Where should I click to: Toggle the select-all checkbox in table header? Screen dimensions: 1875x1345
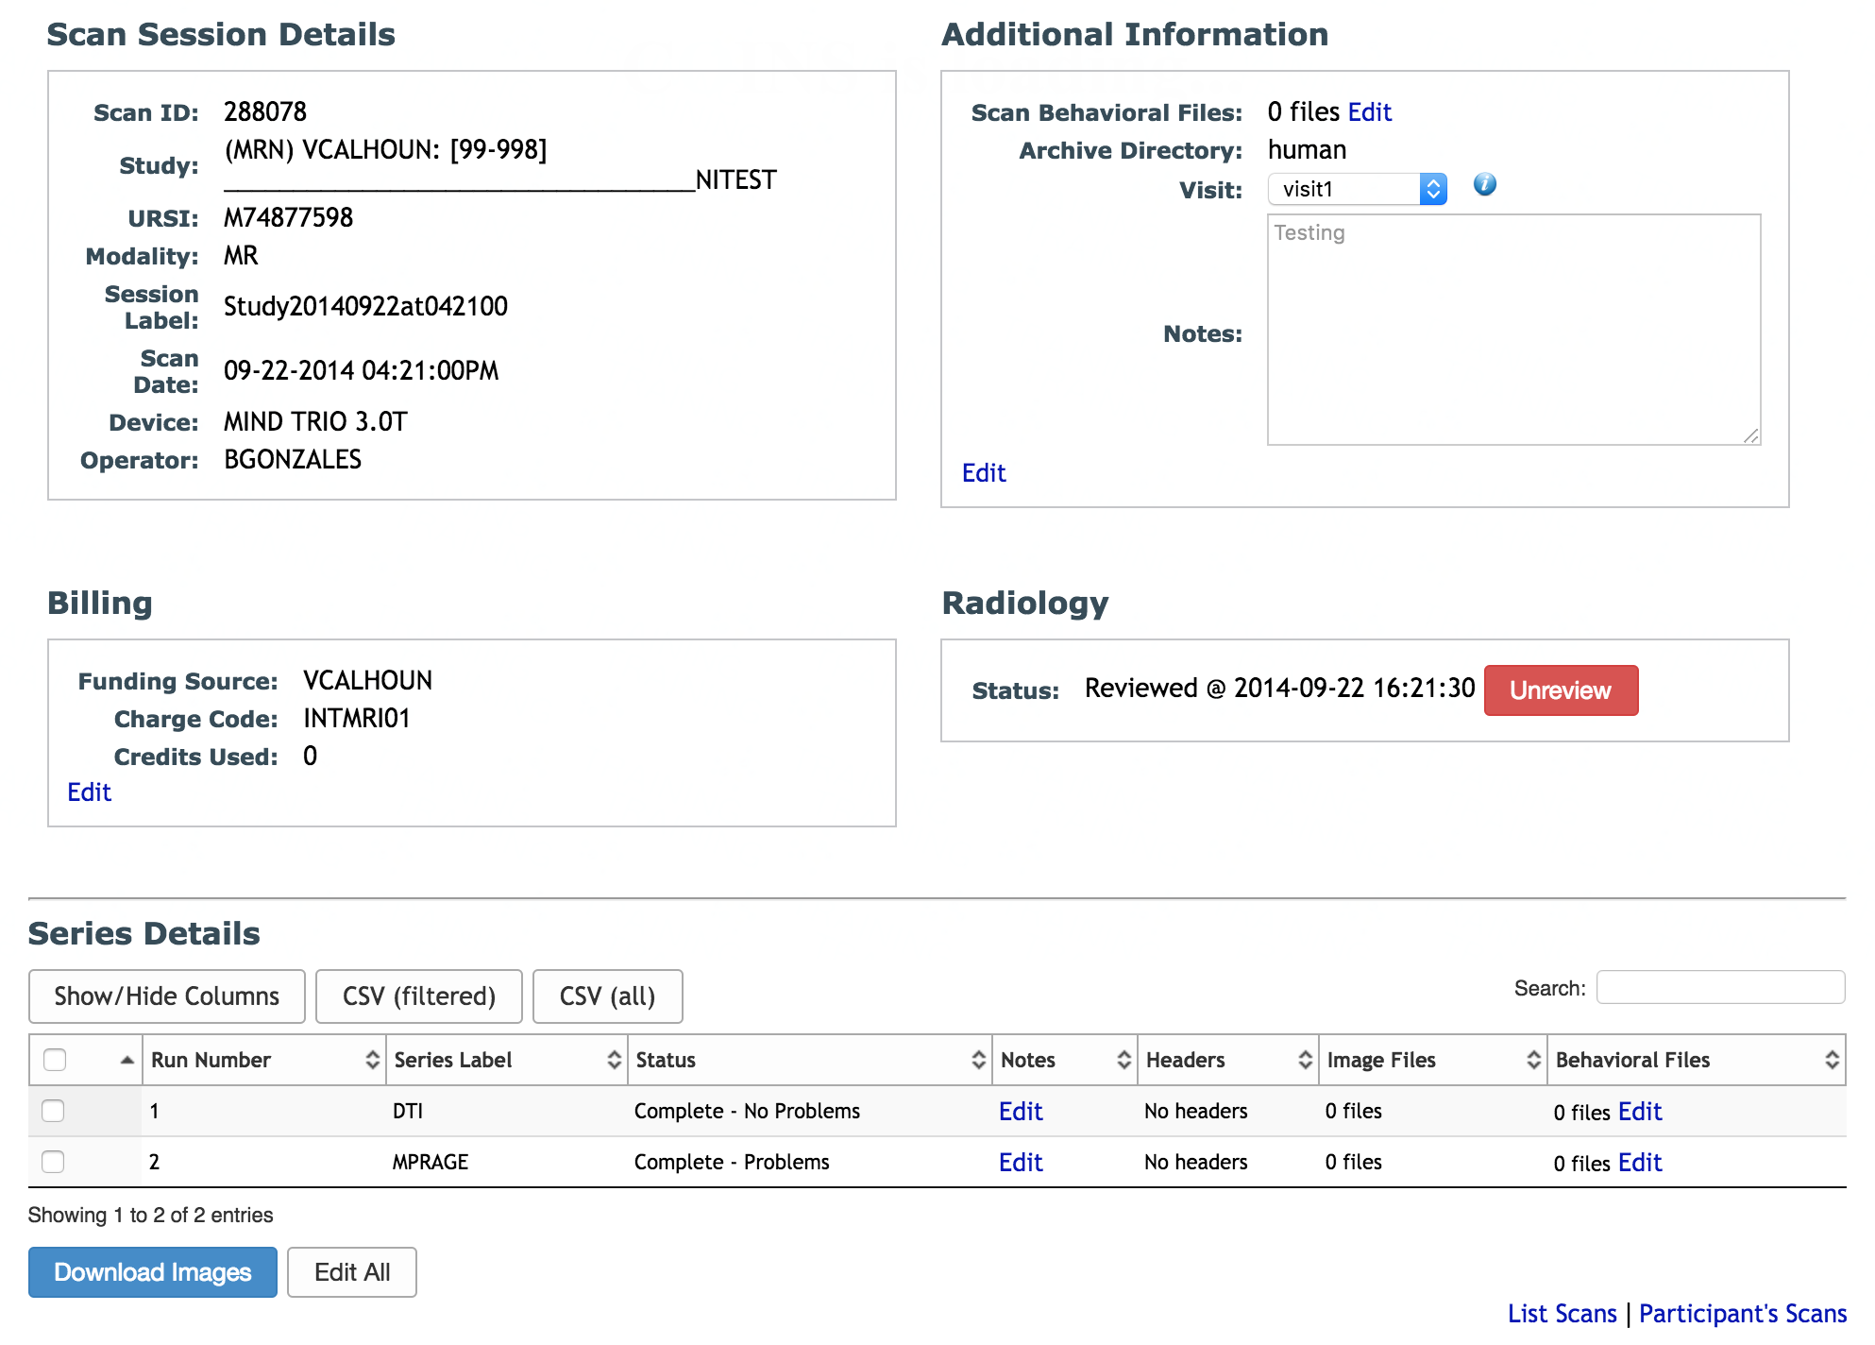coord(55,1060)
